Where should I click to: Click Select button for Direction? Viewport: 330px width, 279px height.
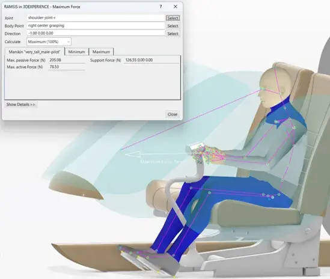pos(173,34)
